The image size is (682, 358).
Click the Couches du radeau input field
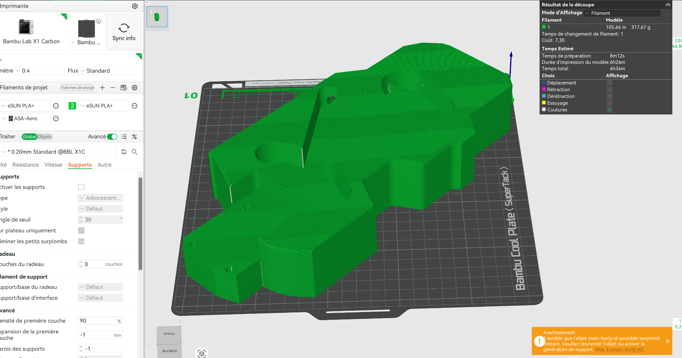100,264
